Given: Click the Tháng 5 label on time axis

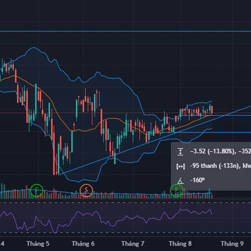Looking at the screenshot, I should point(38,244).
